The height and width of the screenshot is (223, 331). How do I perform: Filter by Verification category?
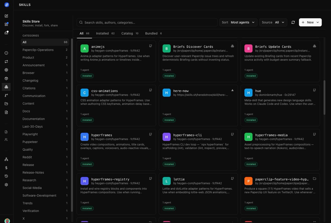click(x=45, y=211)
